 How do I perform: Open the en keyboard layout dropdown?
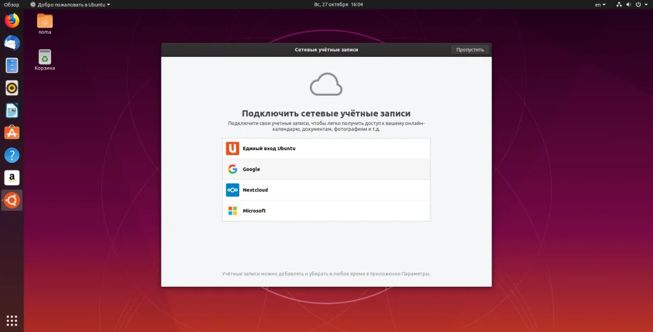click(x=600, y=4)
